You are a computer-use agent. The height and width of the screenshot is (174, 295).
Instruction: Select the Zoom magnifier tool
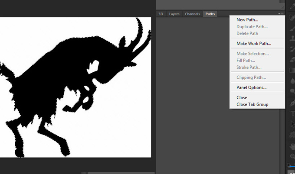coord(292,156)
